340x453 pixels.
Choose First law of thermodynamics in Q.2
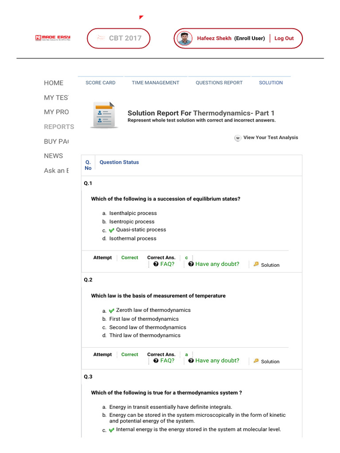pos(144,319)
